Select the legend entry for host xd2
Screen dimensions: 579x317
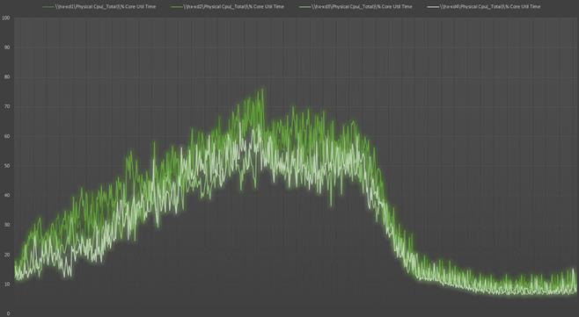pyautogui.click(x=227, y=7)
